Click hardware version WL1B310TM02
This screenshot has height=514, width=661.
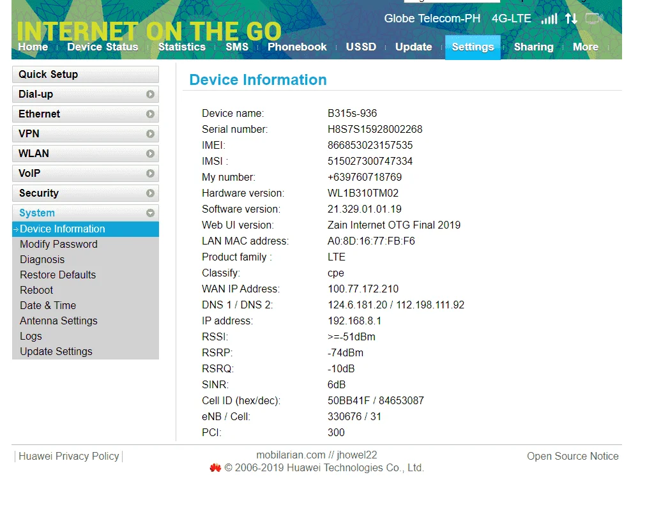click(x=363, y=193)
